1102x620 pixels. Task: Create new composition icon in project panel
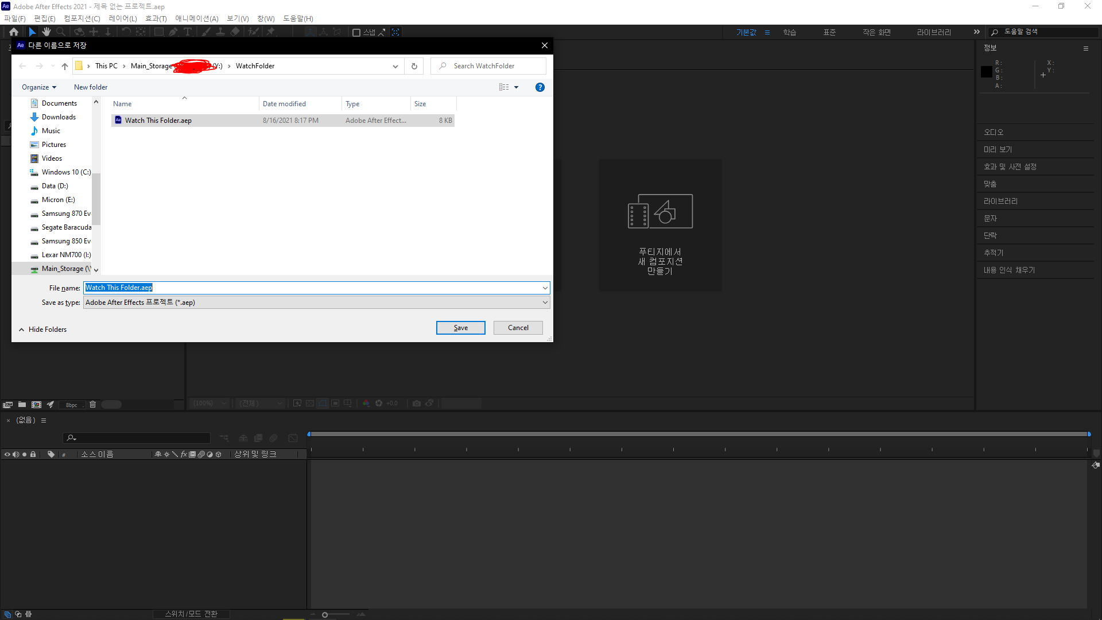pos(36,405)
